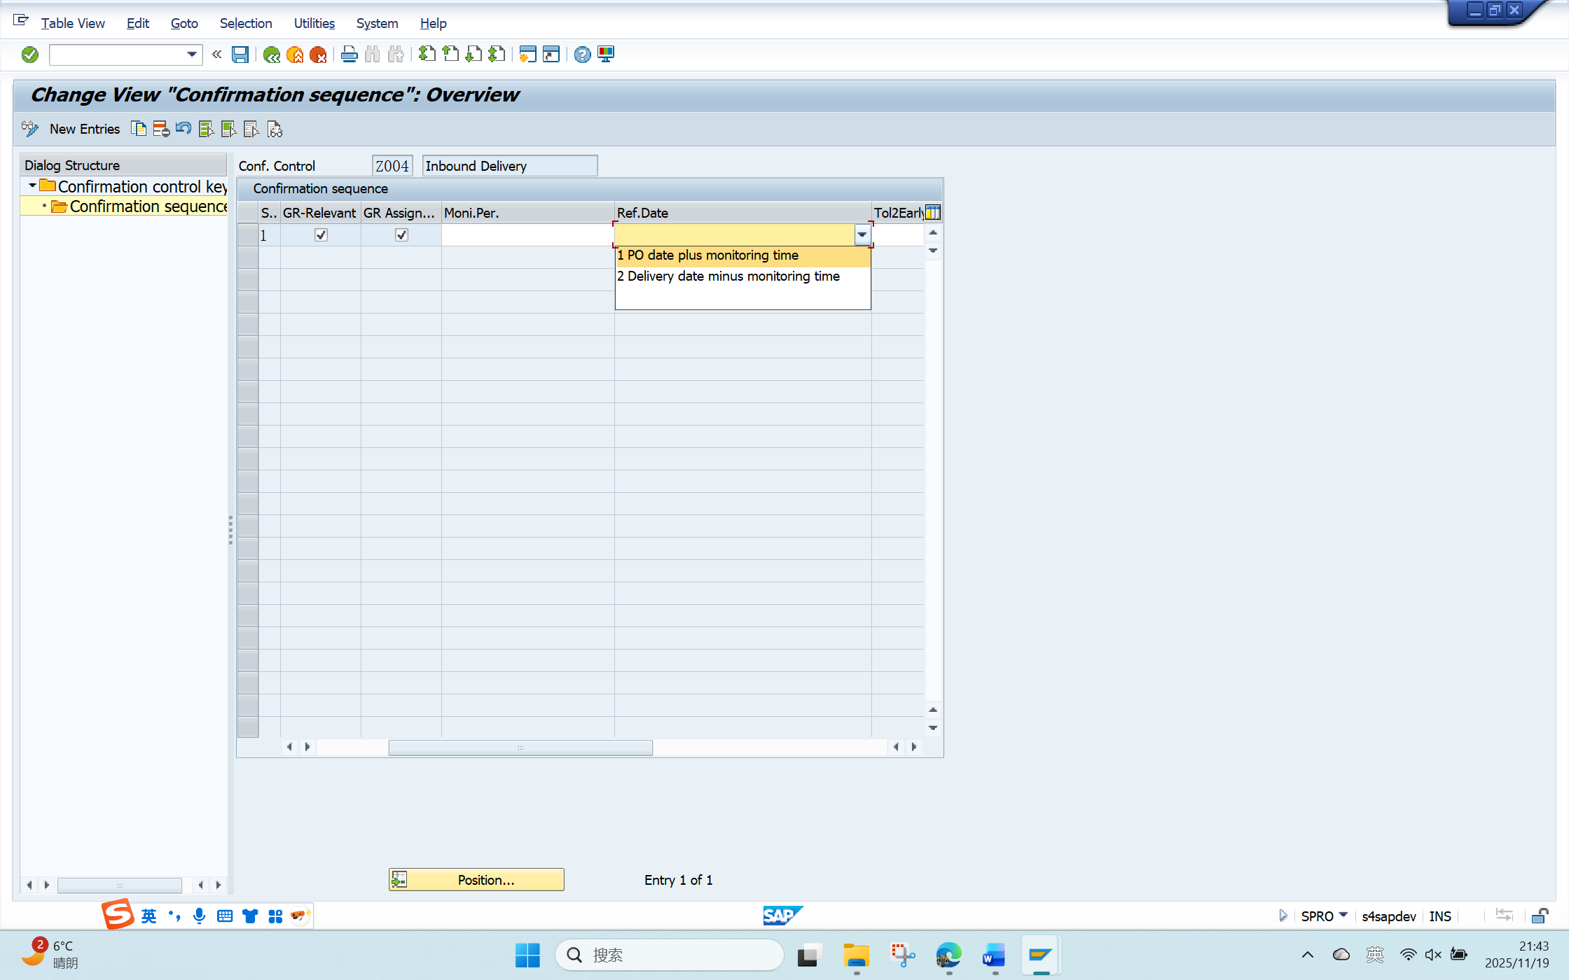The height and width of the screenshot is (980, 1569).
Task: Click the table's horizontal scrollbar thumb
Action: (520, 747)
